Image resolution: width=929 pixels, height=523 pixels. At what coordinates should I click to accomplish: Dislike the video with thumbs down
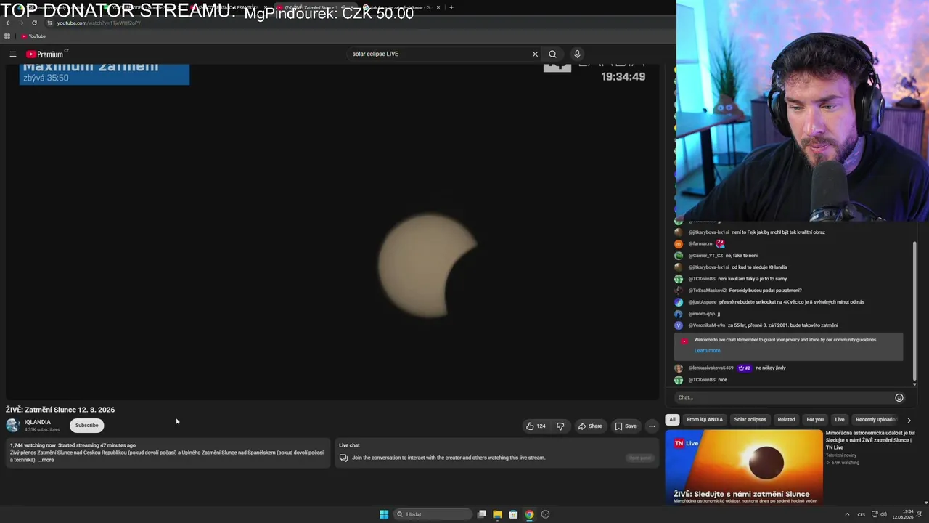(x=560, y=426)
